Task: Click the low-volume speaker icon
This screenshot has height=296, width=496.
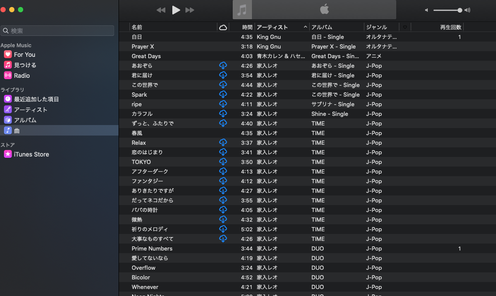Action: (x=426, y=10)
